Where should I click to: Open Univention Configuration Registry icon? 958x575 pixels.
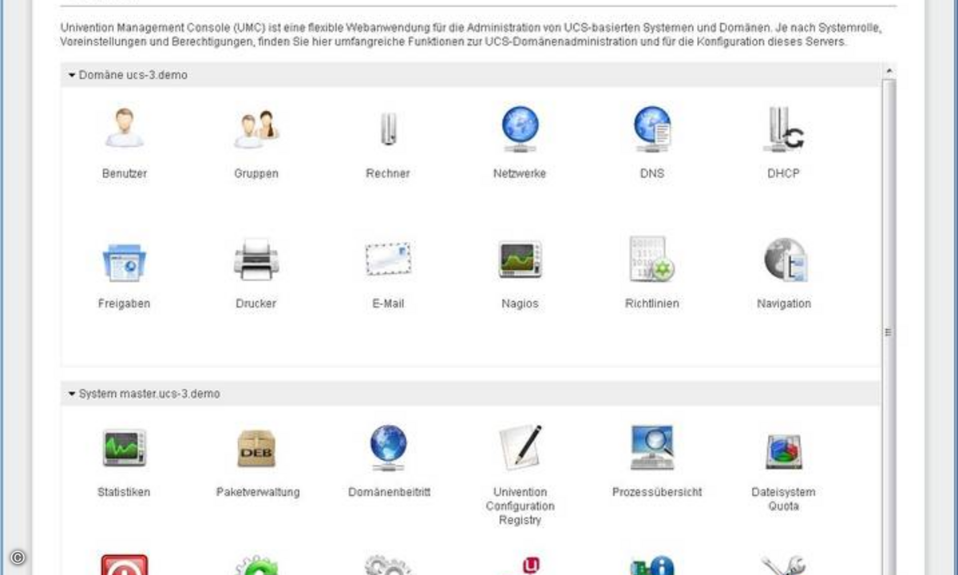[520, 447]
